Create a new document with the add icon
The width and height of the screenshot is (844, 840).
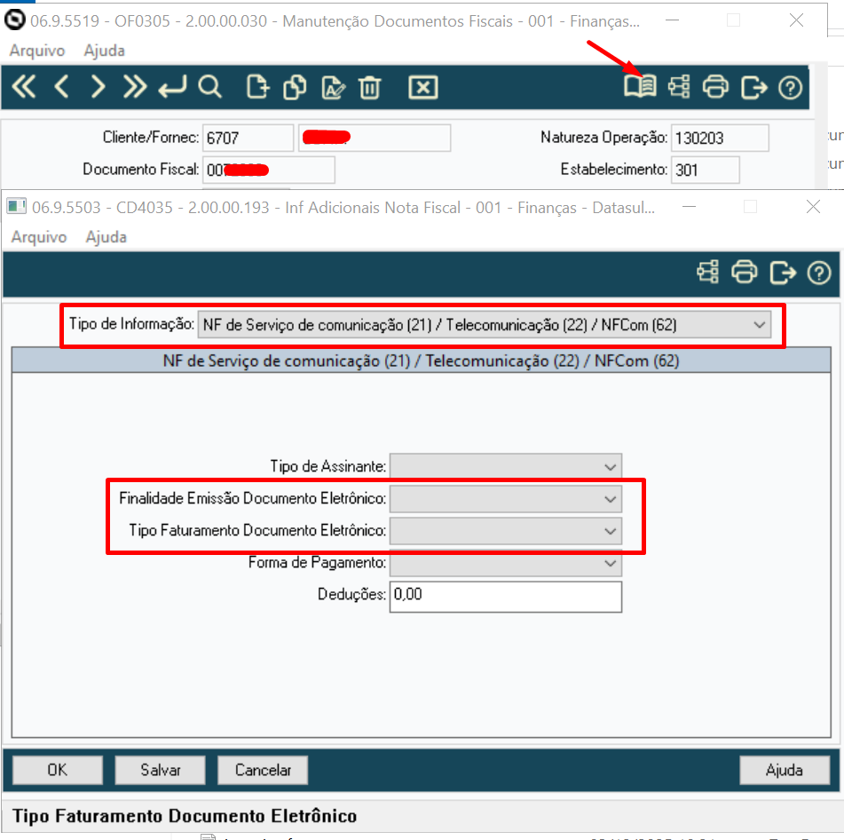click(x=257, y=87)
